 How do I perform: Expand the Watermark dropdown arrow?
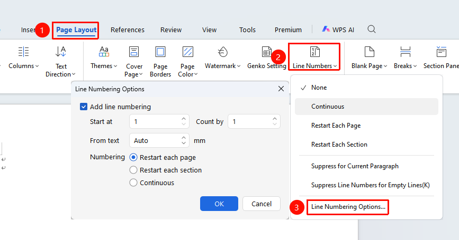[x=239, y=66]
